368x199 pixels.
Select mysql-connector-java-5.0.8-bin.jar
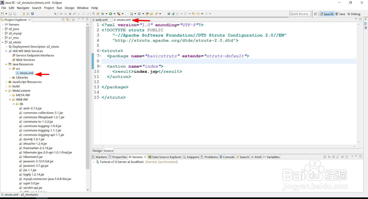click(47, 179)
